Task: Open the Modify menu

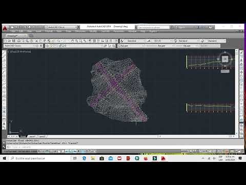Action: [93, 31]
